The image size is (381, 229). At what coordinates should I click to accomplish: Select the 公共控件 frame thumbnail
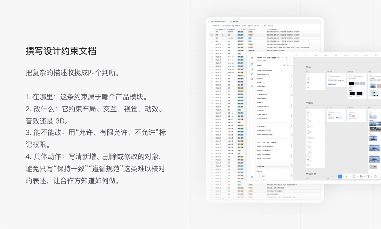pyautogui.click(x=336, y=80)
